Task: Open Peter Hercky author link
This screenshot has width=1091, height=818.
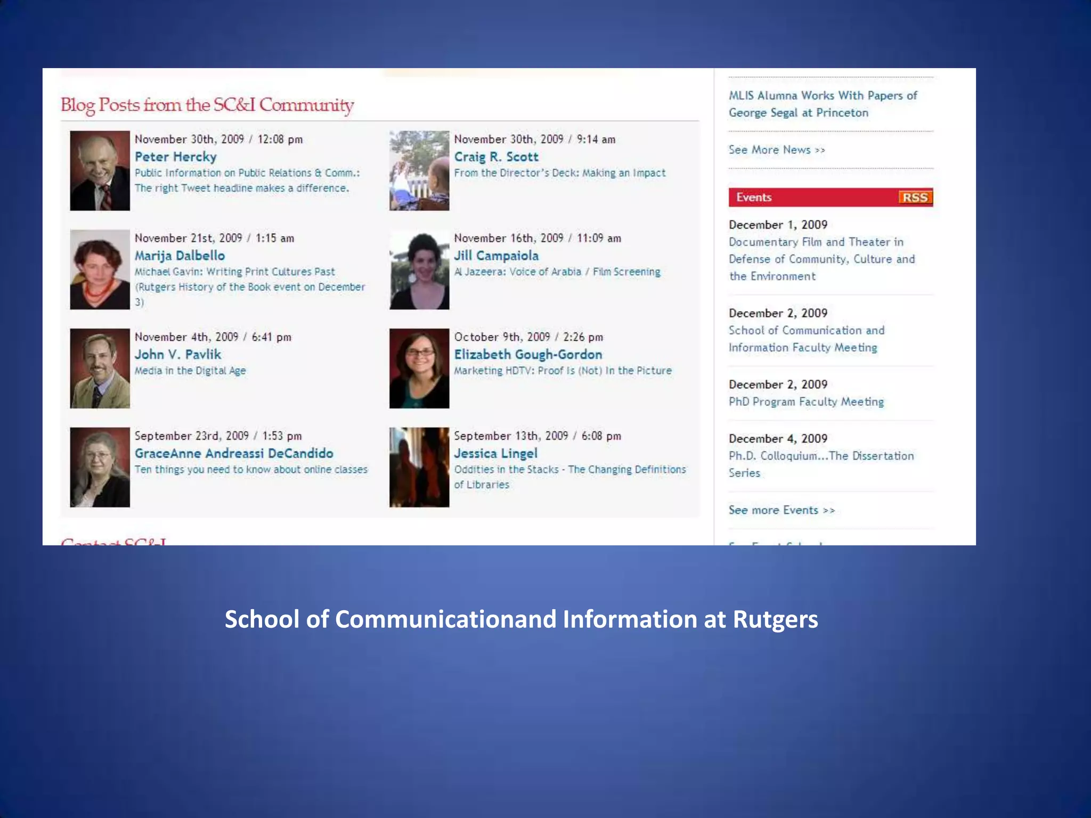Action: click(x=176, y=157)
